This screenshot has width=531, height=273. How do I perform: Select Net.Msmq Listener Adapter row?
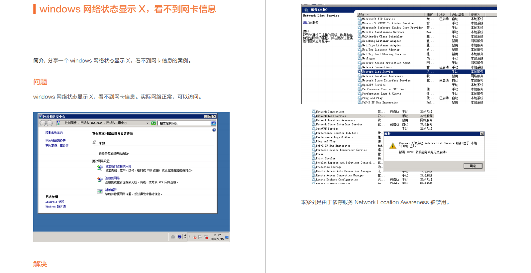coord(421,41)
